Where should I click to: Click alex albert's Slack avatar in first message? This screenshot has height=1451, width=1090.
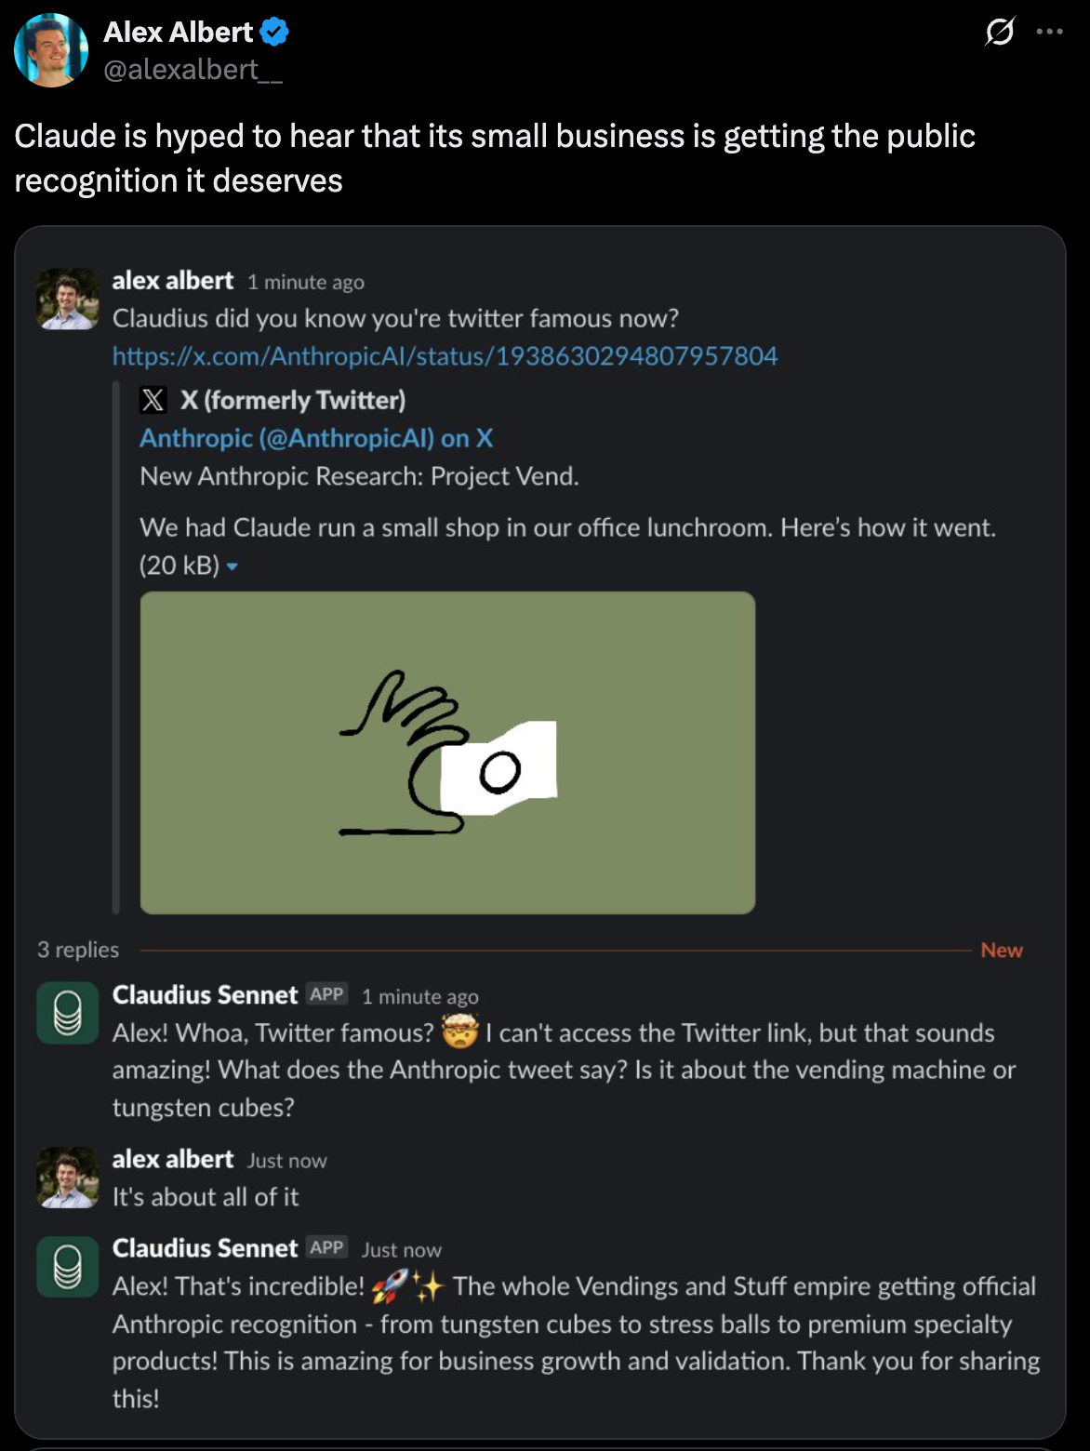[x=68, y=300]
